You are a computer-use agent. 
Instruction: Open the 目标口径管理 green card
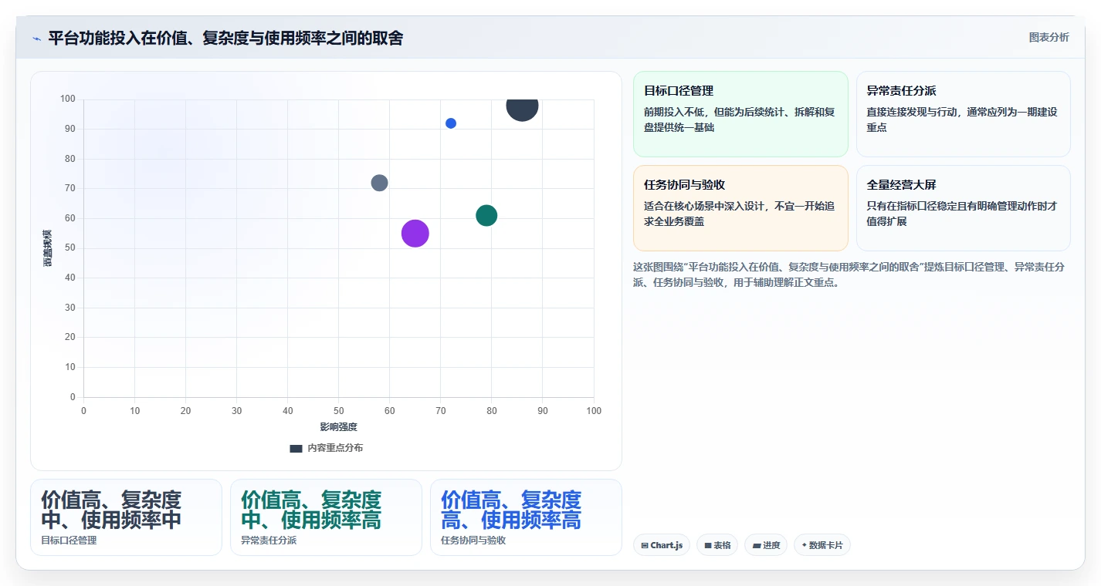[740, 114]
